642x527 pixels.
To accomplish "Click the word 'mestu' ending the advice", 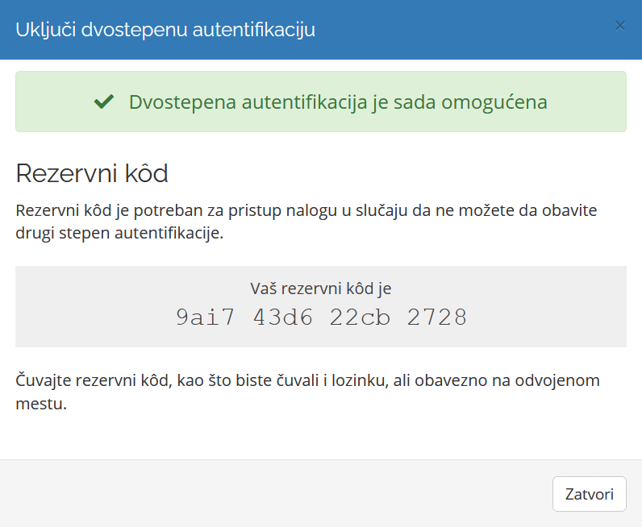I will 39,404.
